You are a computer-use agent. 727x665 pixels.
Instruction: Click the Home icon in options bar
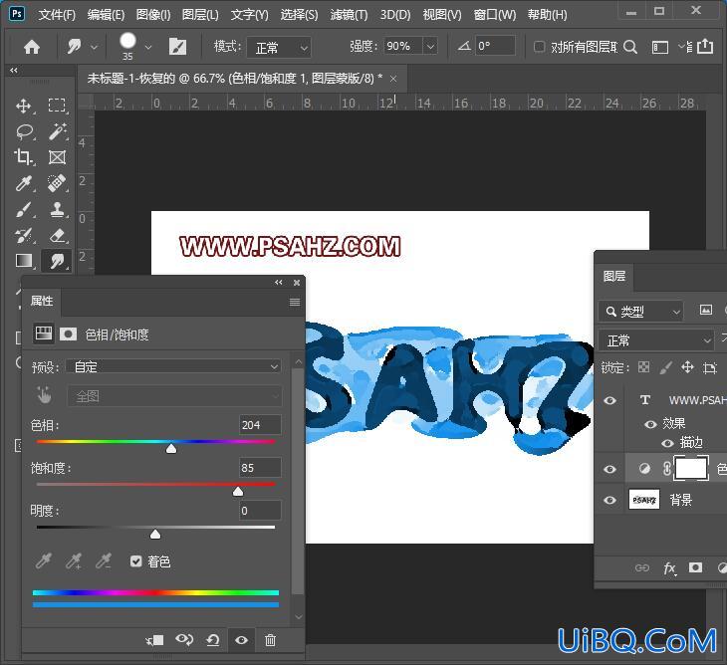click(x=32, y=47)
